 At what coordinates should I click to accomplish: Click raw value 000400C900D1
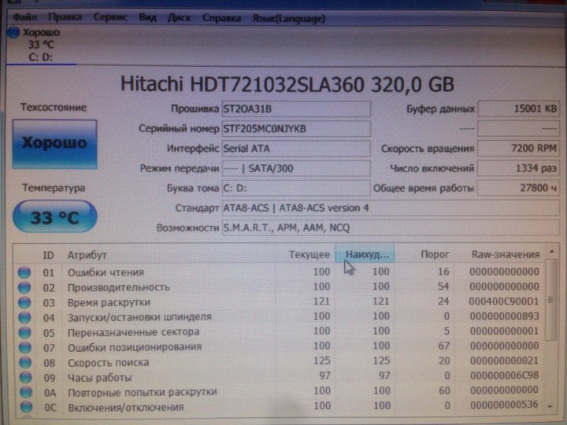coord(504,301)
